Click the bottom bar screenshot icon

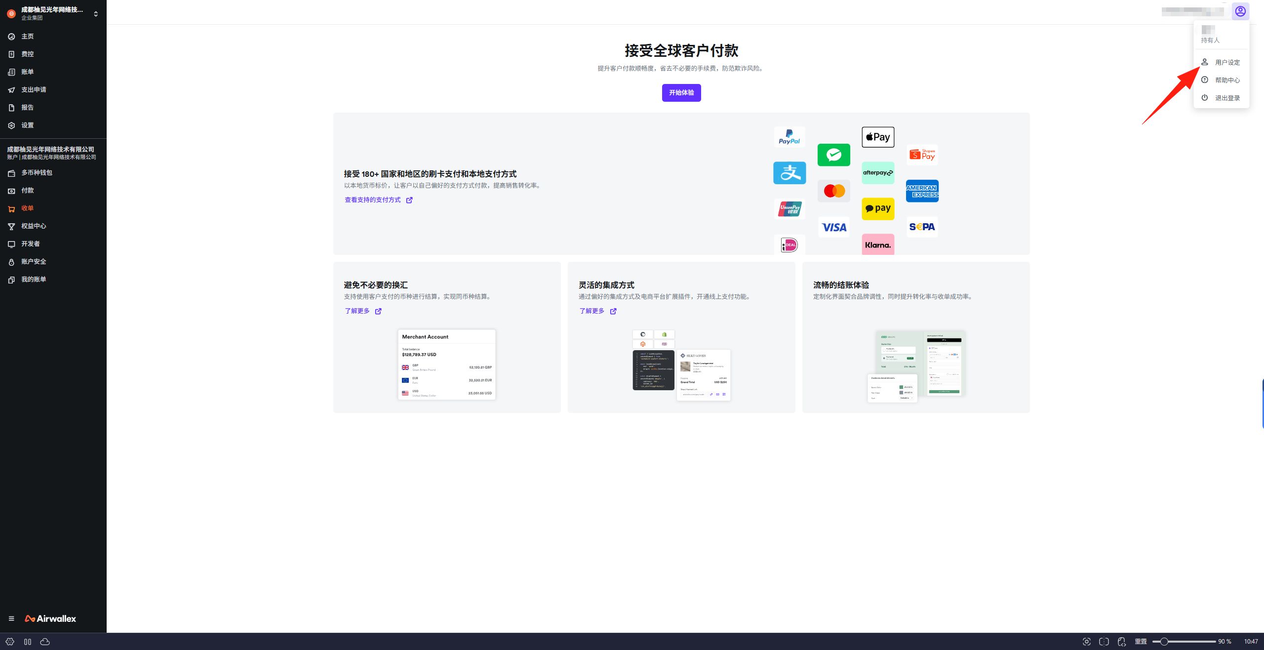pyautogui.click(x=1086, y=642)
